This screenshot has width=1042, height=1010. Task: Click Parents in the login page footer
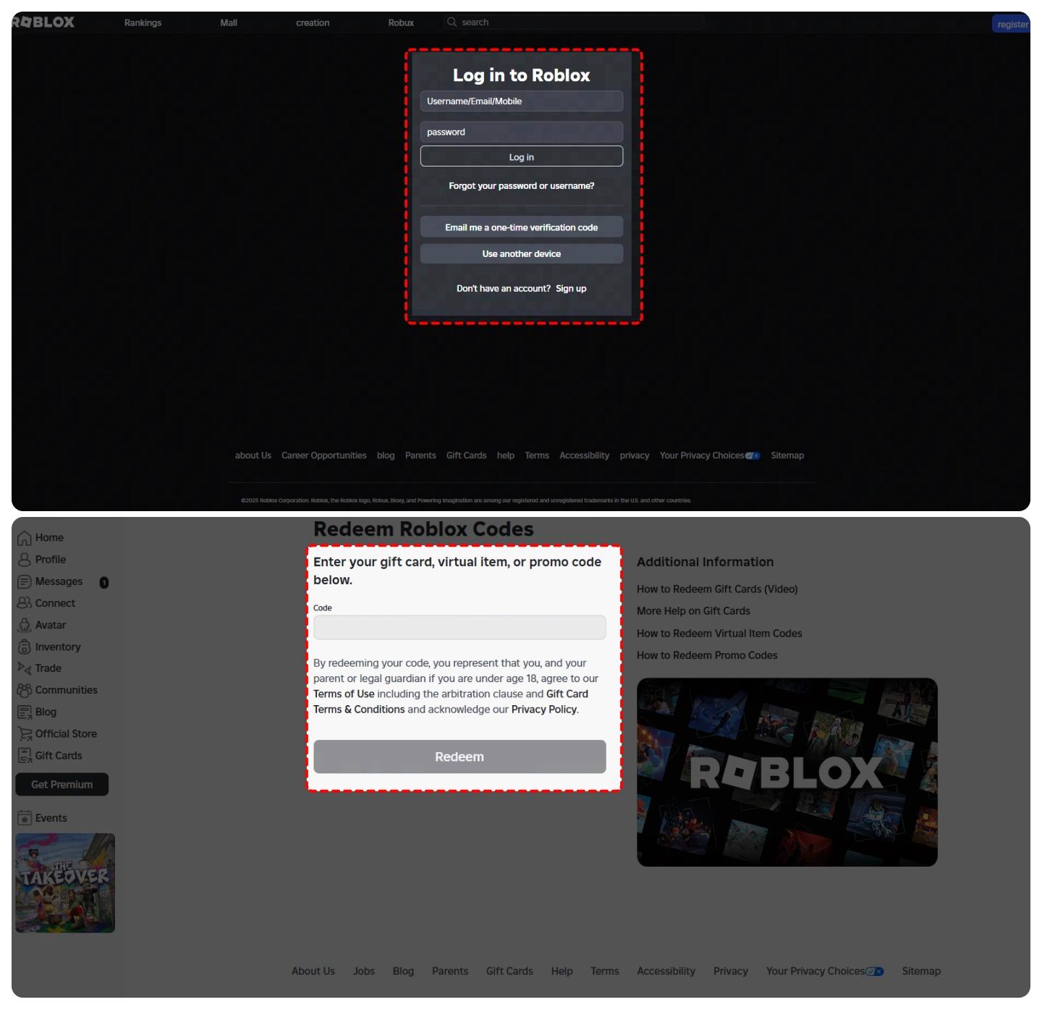[420, 455]
